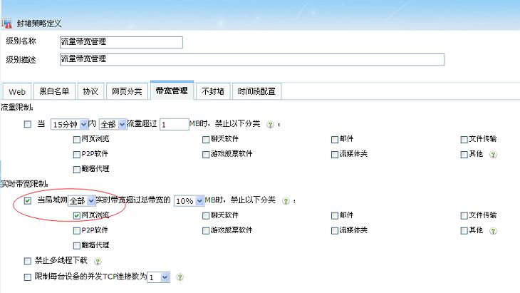Open the 当局域网 全部 dropdown

click(x=82, y=201)
